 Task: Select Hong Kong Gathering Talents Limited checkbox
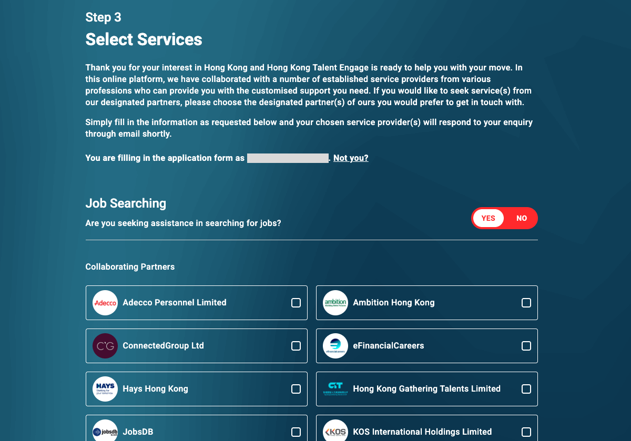point(526,389)
